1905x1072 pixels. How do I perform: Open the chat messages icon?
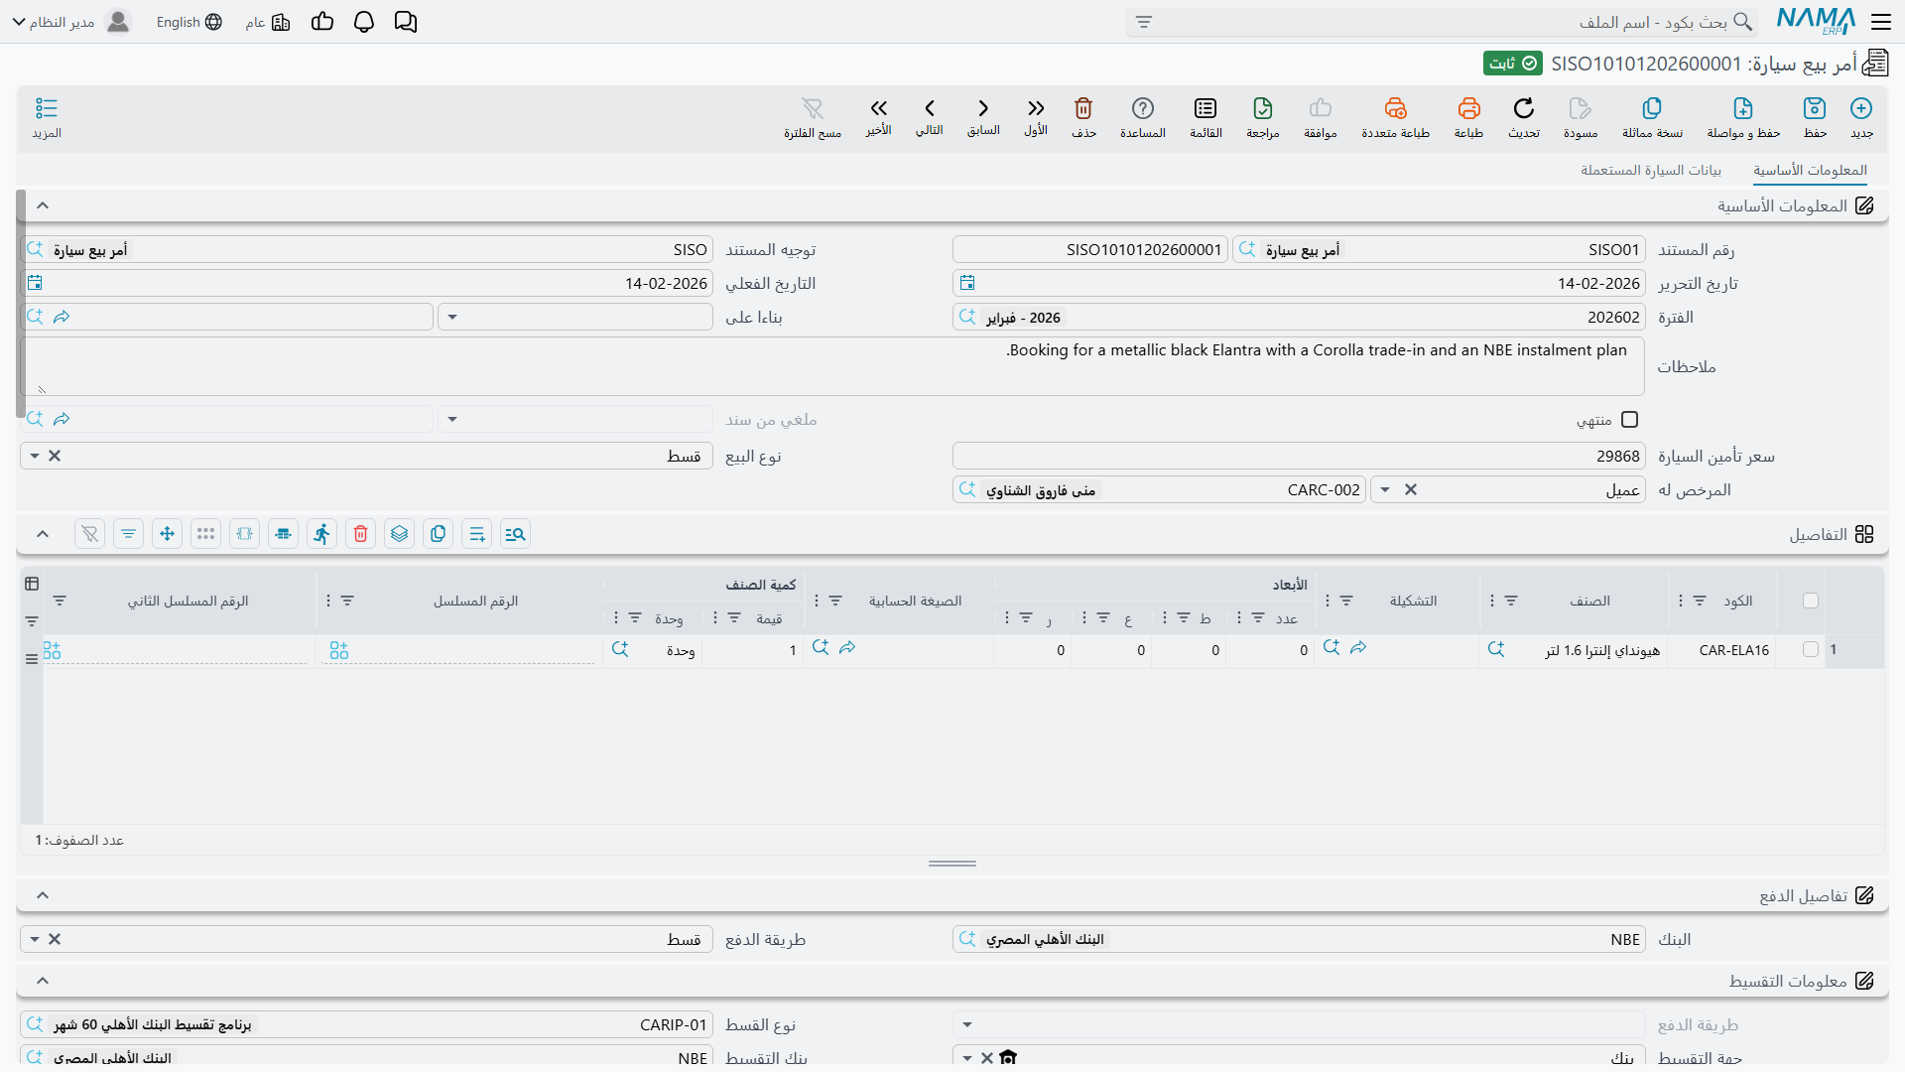click(405, 22)
